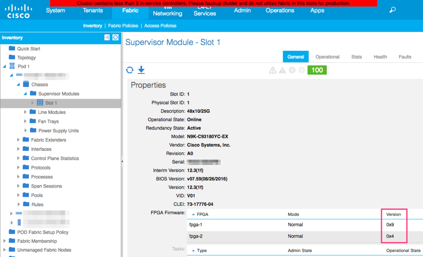Collapse the navigation pane splitter handle

click(122, 162)
